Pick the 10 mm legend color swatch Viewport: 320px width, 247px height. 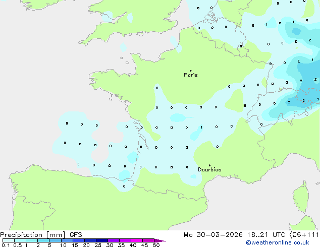67,240
